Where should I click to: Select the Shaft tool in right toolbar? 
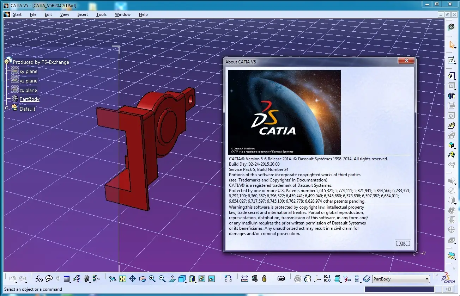point(451,96)
